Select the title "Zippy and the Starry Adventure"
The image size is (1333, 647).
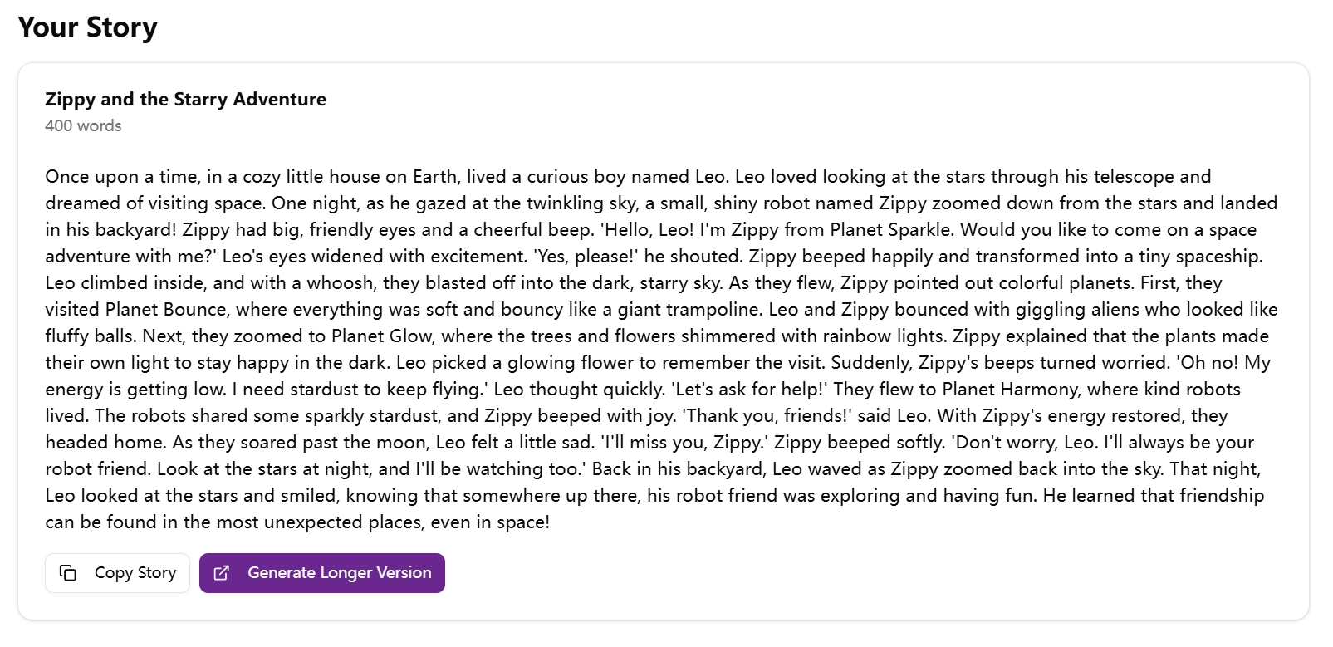[185, 99]
